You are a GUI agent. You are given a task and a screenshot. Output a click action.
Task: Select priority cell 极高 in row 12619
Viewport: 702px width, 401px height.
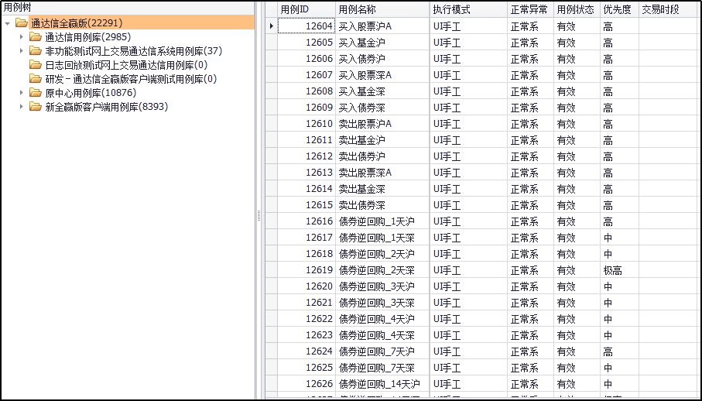click(619, 270)
